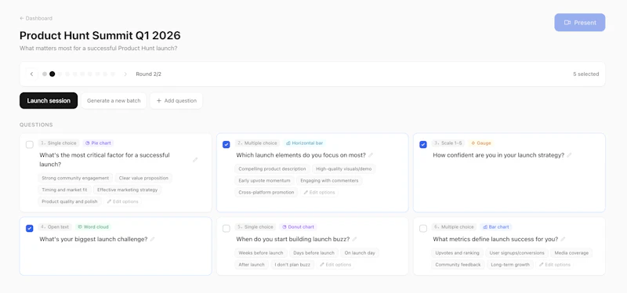627x293 pixels.
Task: Click the Media coverage option
Action: [571, 252]
